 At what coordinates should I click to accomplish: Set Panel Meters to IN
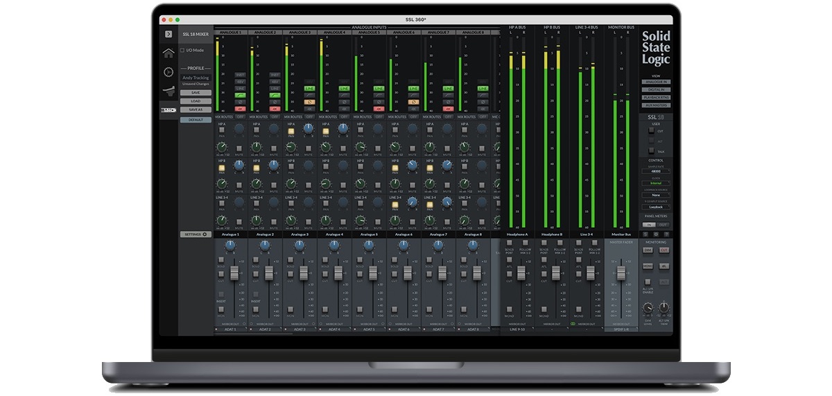(649, 225)
